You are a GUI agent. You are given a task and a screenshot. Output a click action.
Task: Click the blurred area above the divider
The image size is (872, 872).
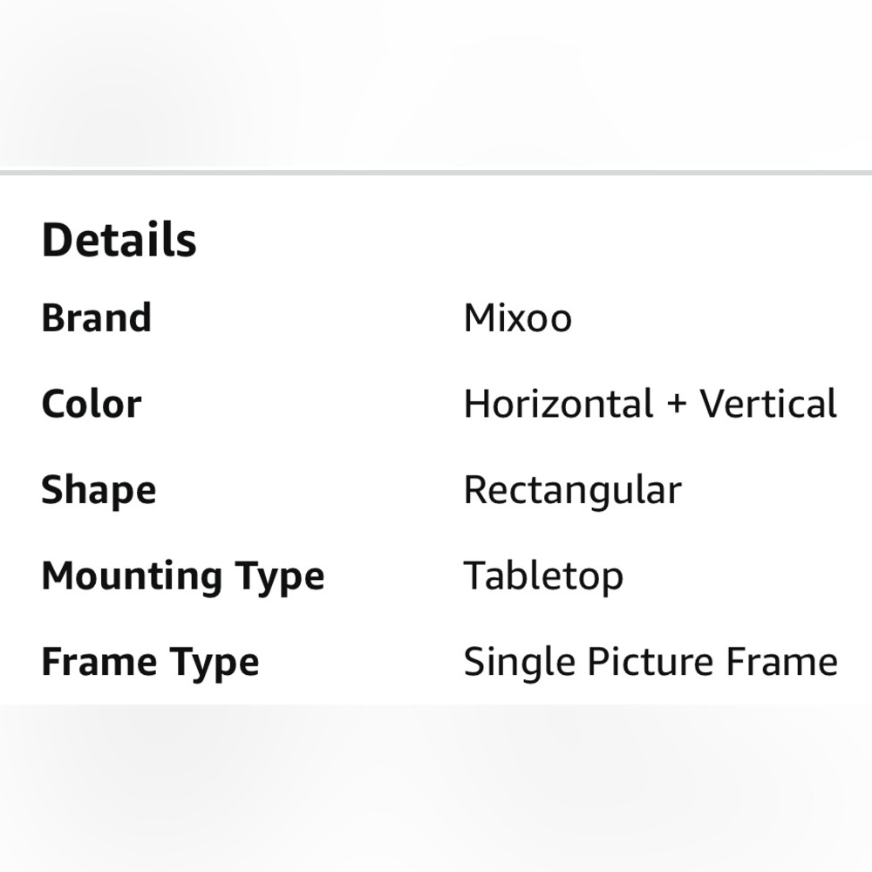coord(436,83)
